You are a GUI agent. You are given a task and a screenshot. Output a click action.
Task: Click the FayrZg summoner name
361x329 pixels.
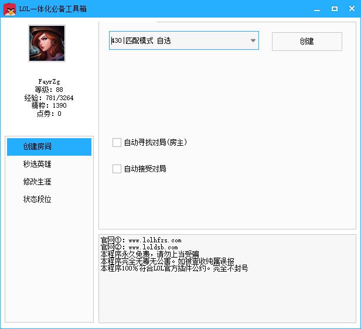49,81
